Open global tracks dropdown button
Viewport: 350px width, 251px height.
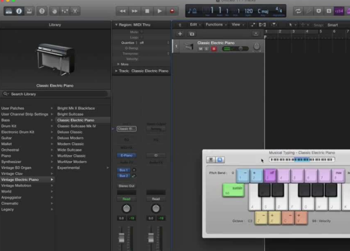[256, 34]
